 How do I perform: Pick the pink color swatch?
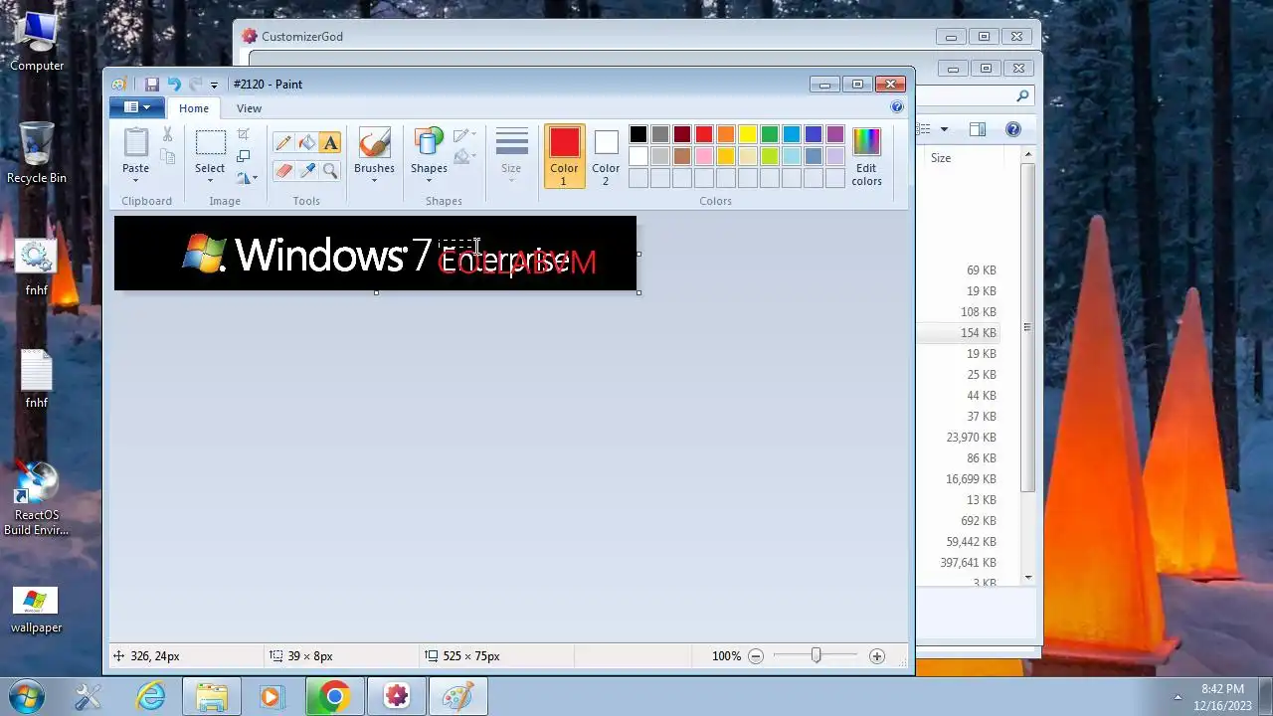[704, 156]
